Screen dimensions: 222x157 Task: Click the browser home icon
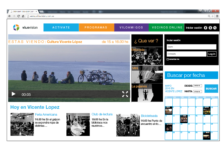point(23,16)
